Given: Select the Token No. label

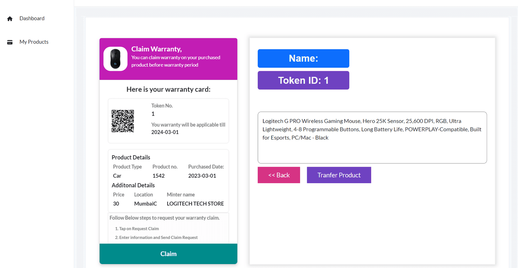Looking at the screenshot, I should [162, 106].
